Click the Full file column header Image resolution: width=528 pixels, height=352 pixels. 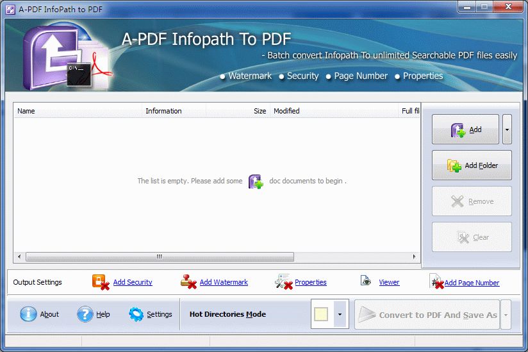coord(409,111)
